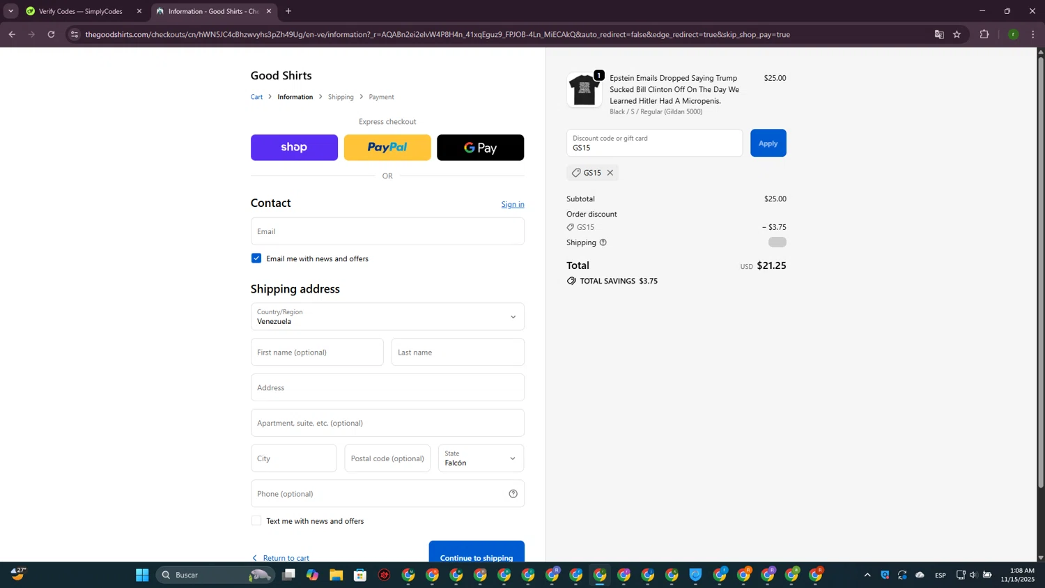View site information icon in address bar
Screen dimensions: 1045x588
75,34
